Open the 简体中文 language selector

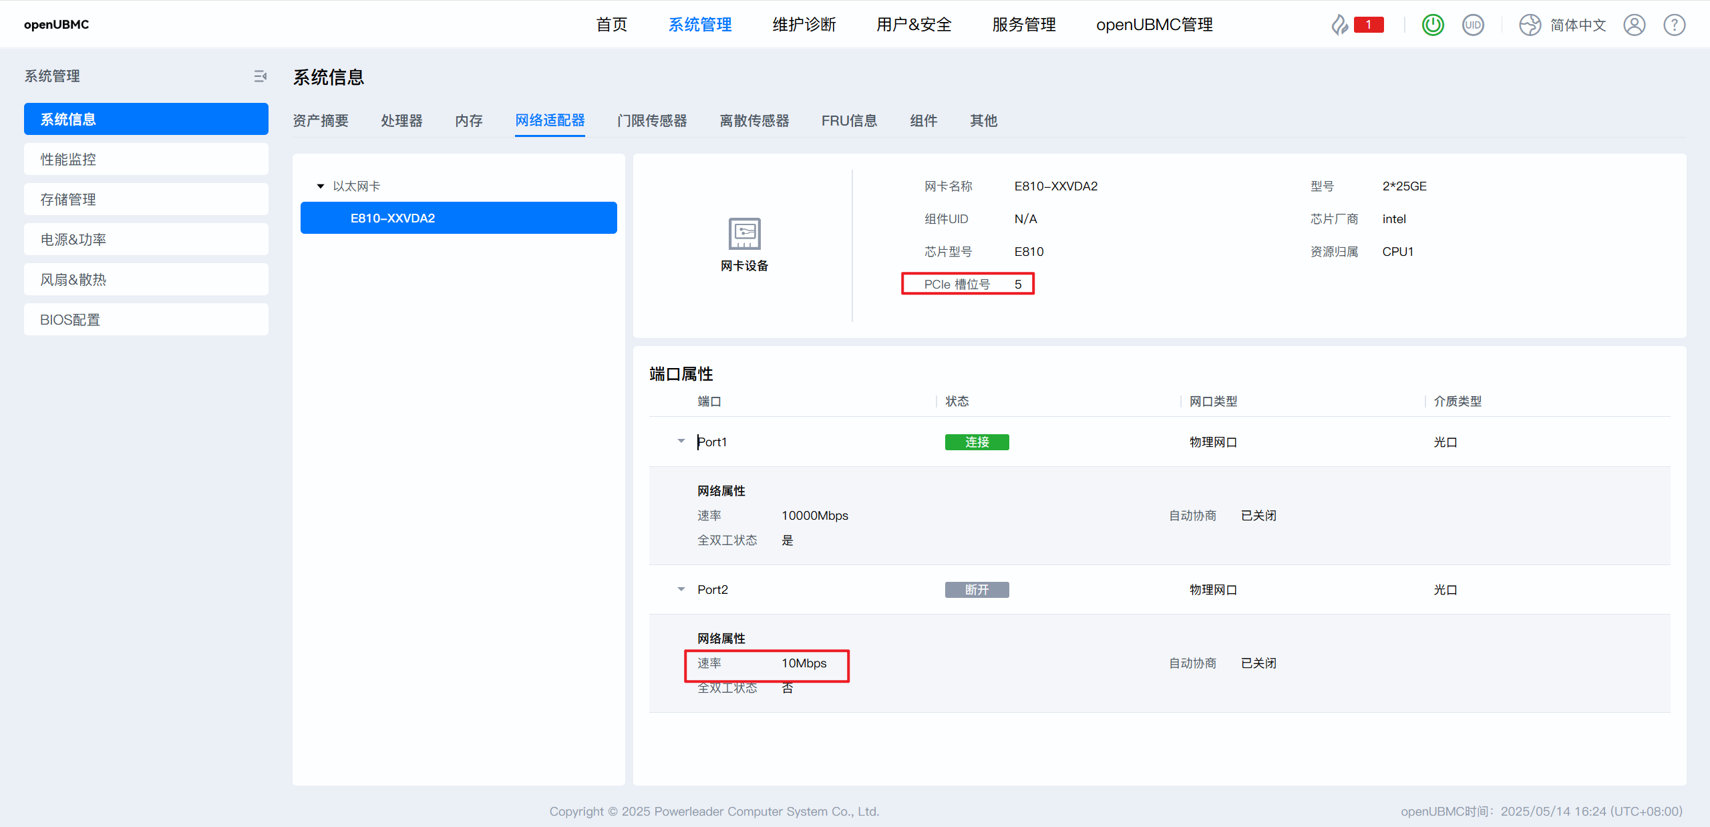tap(1578, 25)
